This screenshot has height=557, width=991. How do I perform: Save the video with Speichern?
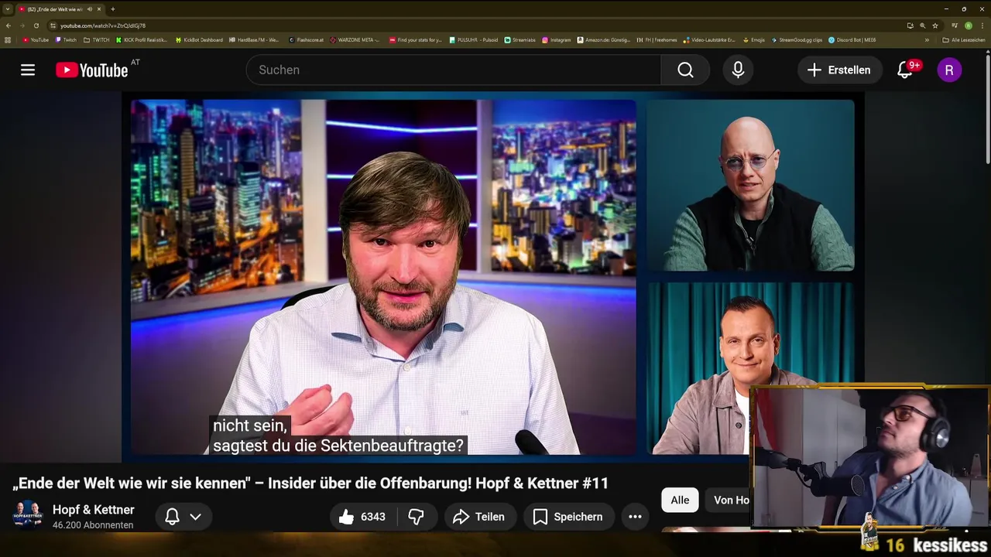(568, 517)
